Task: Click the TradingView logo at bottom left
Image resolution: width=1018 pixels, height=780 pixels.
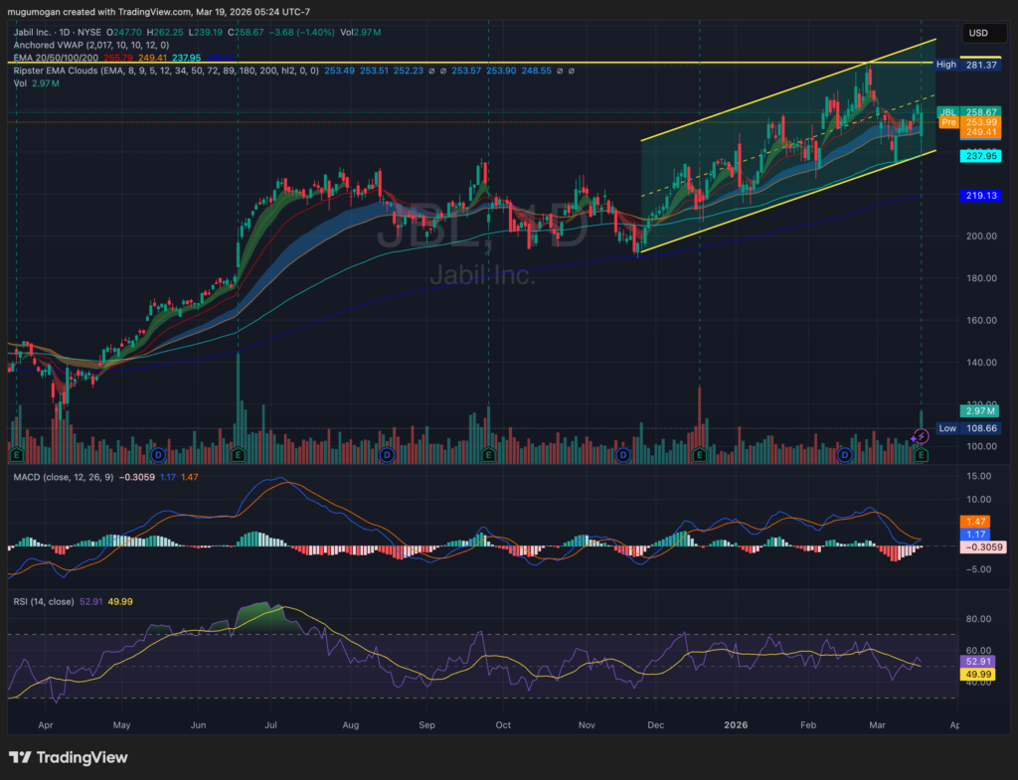Action: [x=69, y=757]
